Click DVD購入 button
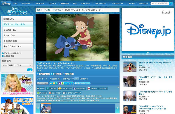 click(68, 74)
